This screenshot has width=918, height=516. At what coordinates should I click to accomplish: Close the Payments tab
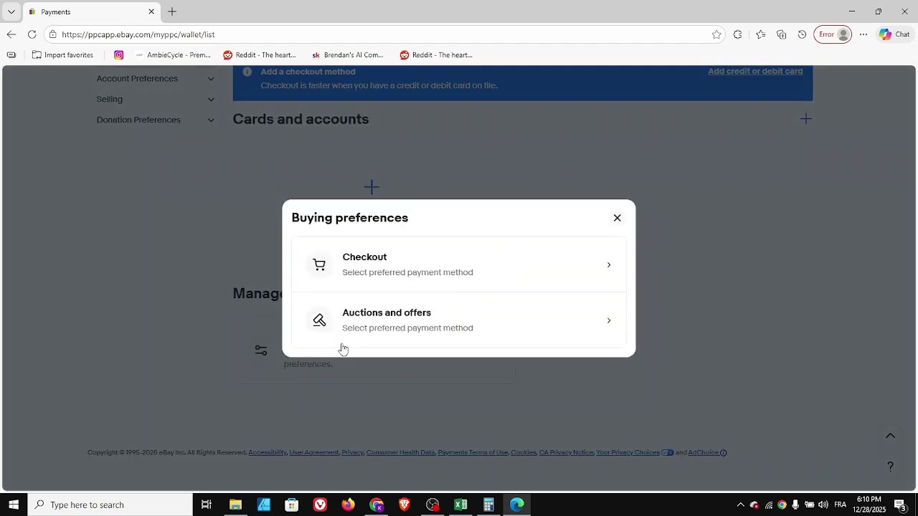(151, 11)
